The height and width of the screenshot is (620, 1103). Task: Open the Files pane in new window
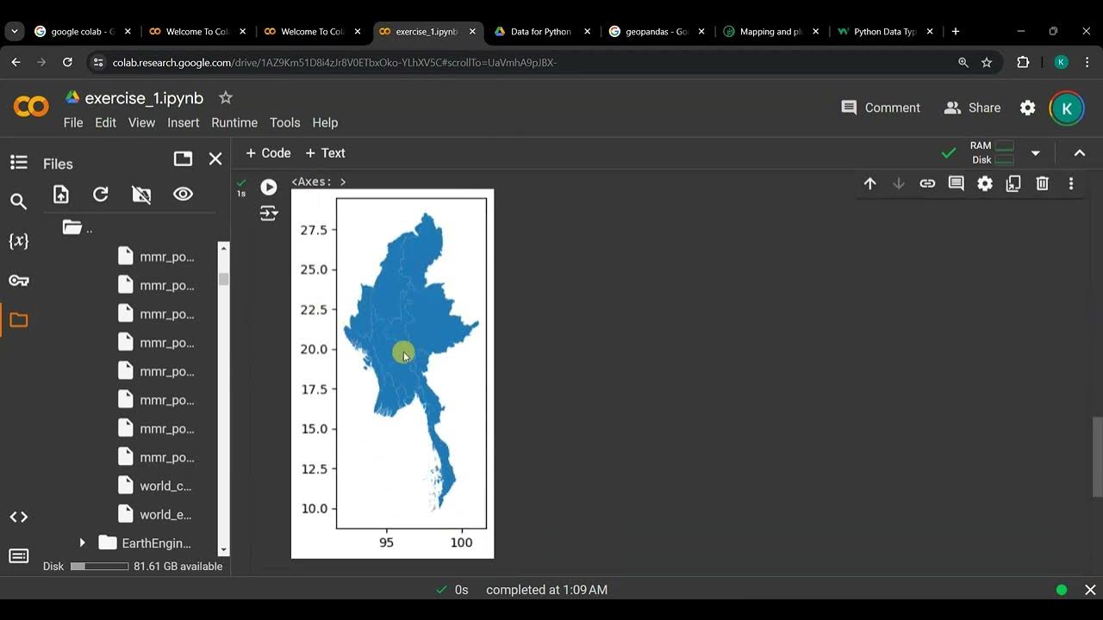[183, 159]
